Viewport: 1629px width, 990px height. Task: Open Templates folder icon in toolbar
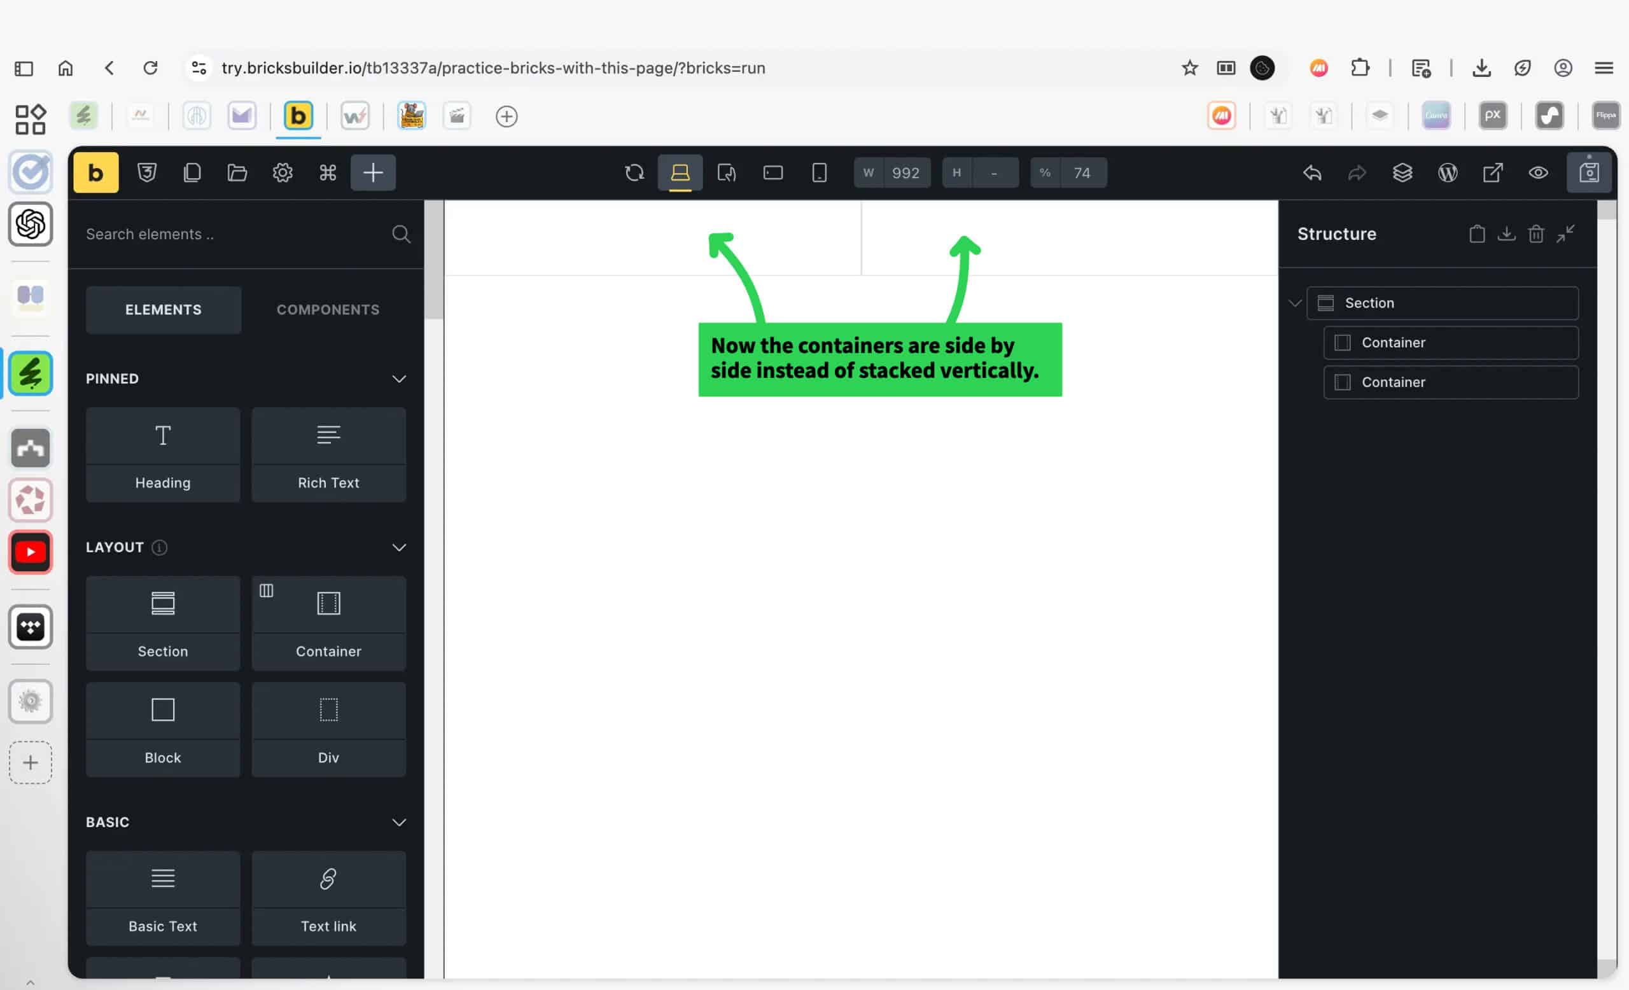click(x=237, y=172)
